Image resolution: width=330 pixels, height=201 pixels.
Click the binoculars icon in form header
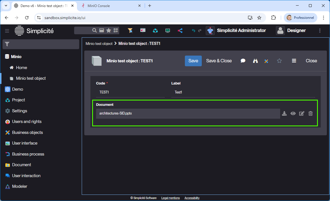(255, 61)
